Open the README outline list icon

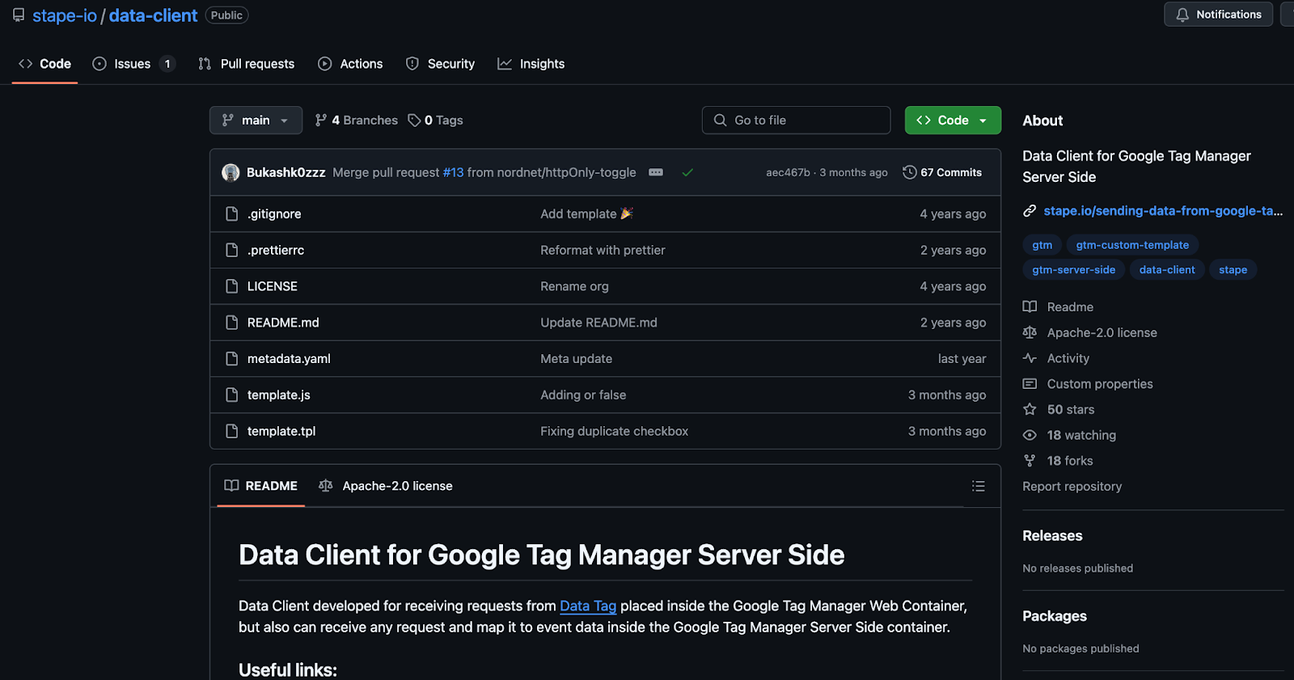(x=978, y=486)
